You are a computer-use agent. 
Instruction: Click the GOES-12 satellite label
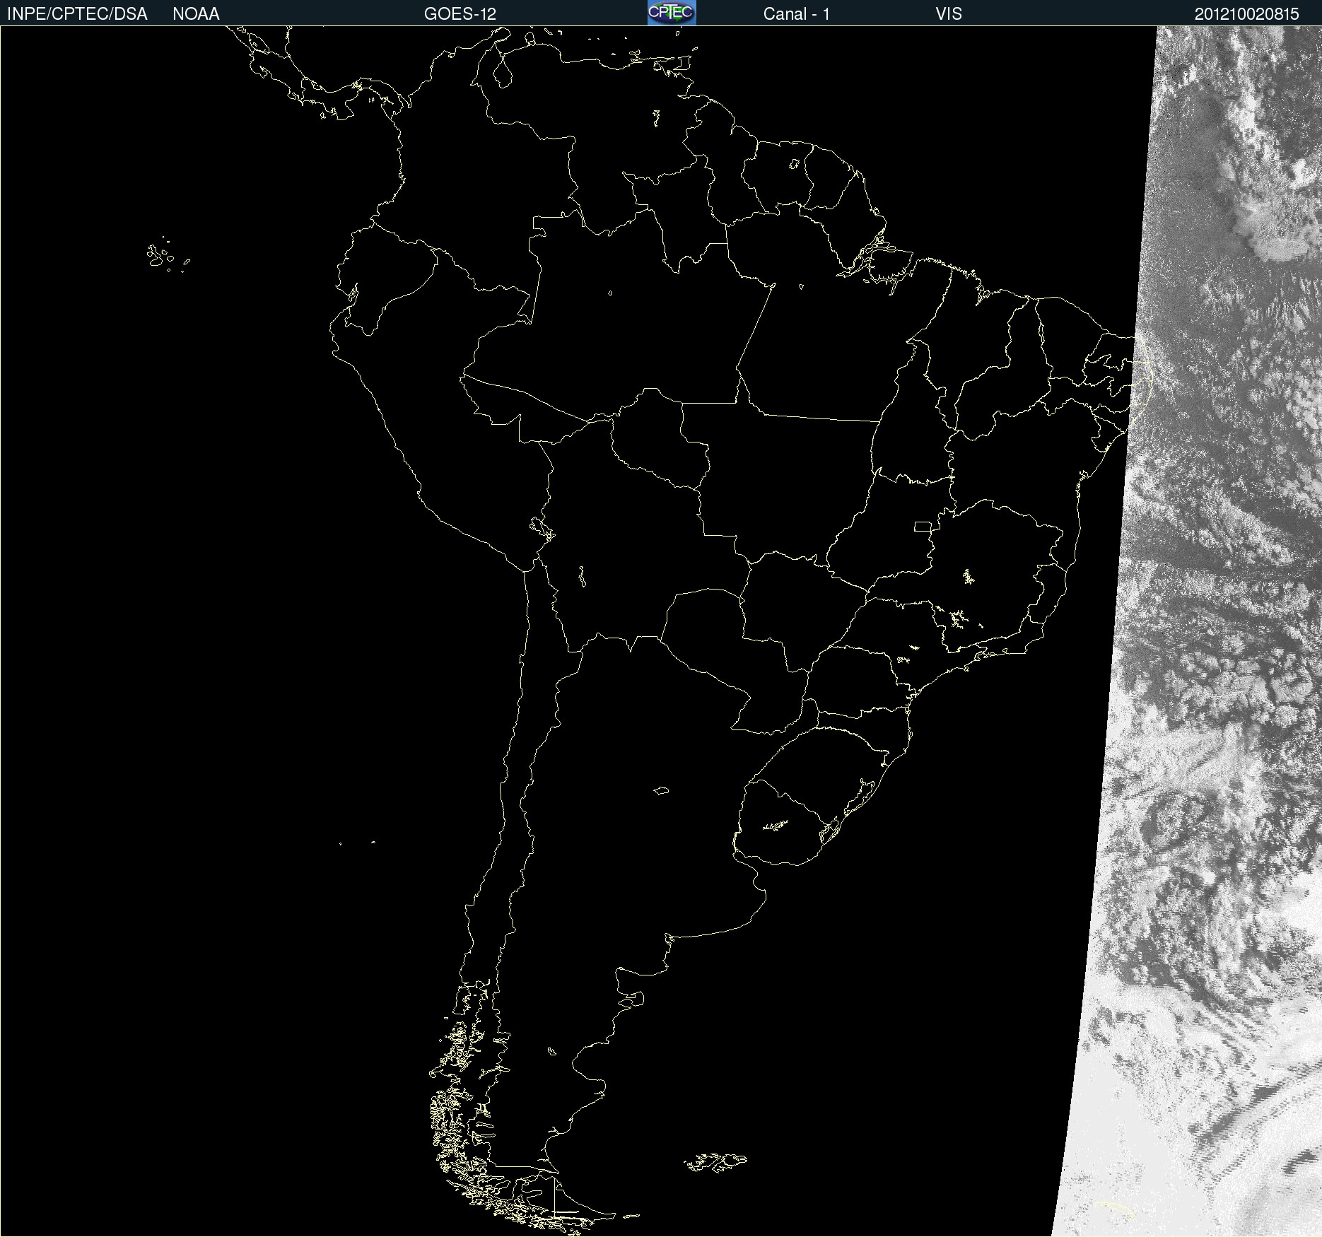(x=460, y=14)
